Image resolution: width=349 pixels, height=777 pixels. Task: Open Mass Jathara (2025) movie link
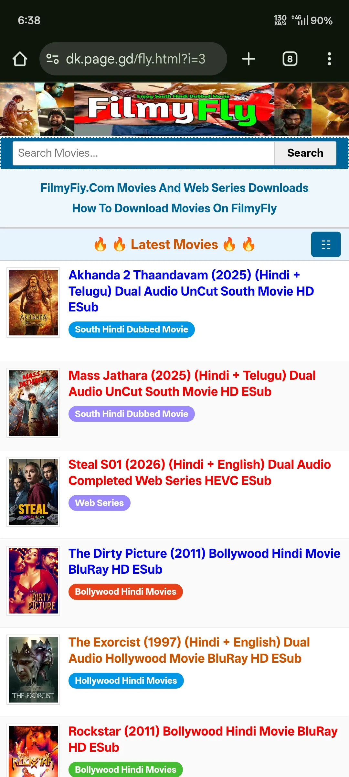click(x=192, y=384)
